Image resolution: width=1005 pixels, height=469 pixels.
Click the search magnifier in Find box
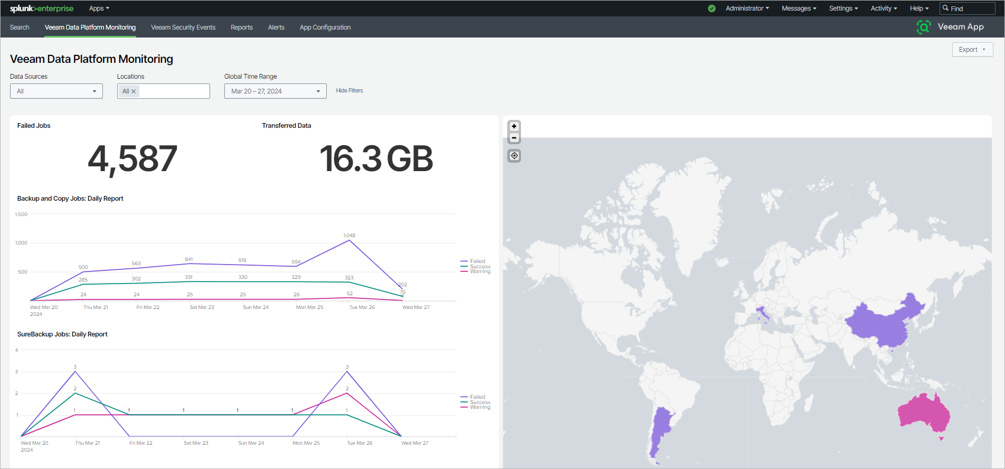click(946, 8)
